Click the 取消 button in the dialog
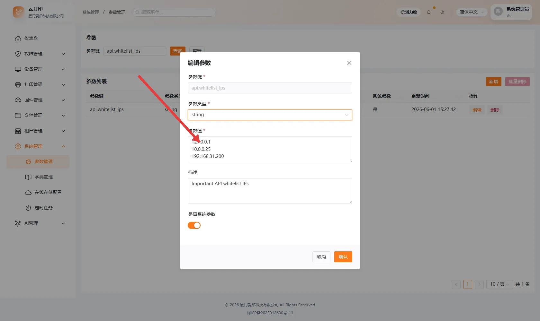540x321 pixels. (321, 257)
